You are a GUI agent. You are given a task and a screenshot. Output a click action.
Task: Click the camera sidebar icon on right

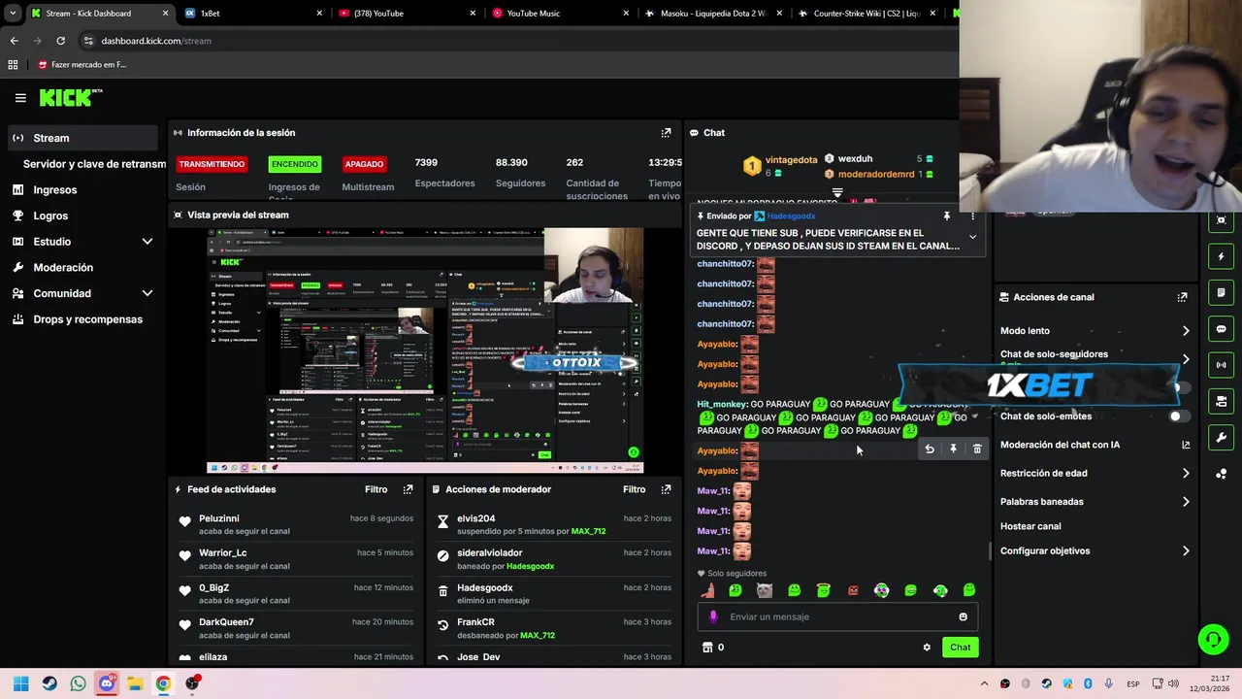pos(1221,401)
